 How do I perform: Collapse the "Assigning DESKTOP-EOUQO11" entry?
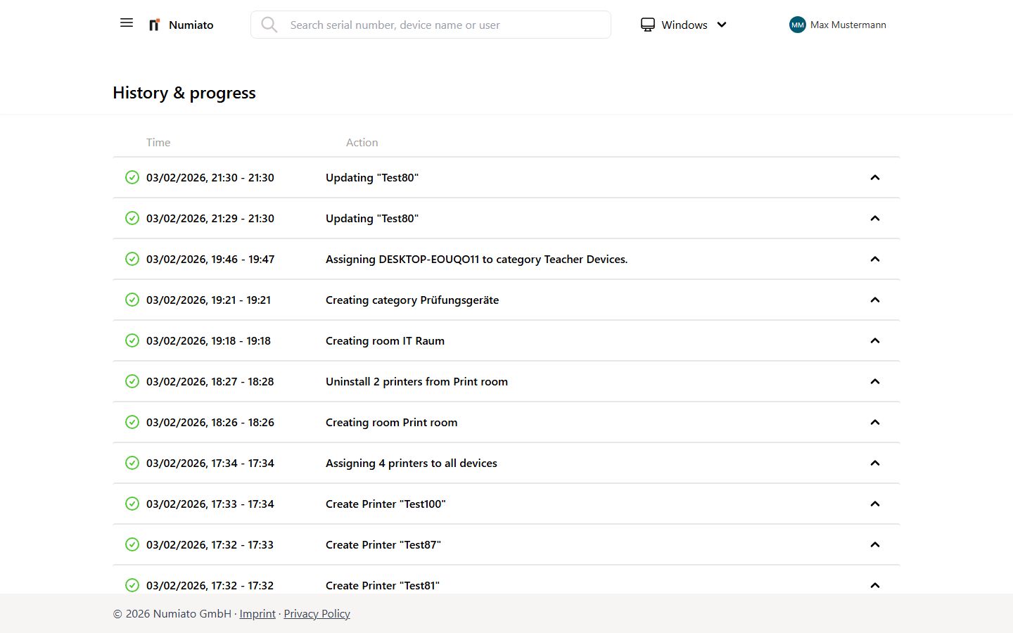point(874,259)
